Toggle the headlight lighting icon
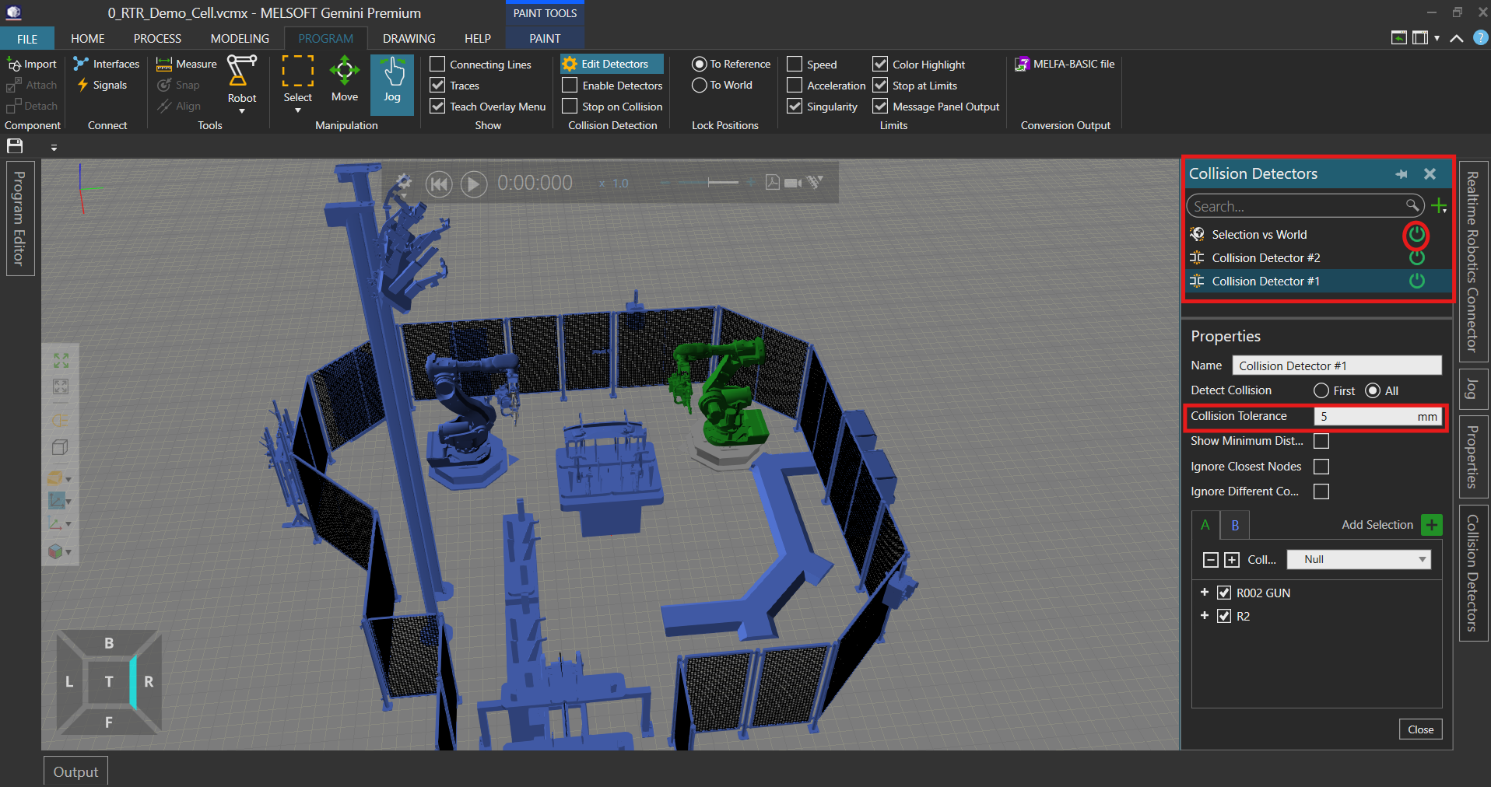The width and height of the screenshot is (1491, 787). [61, 420]
